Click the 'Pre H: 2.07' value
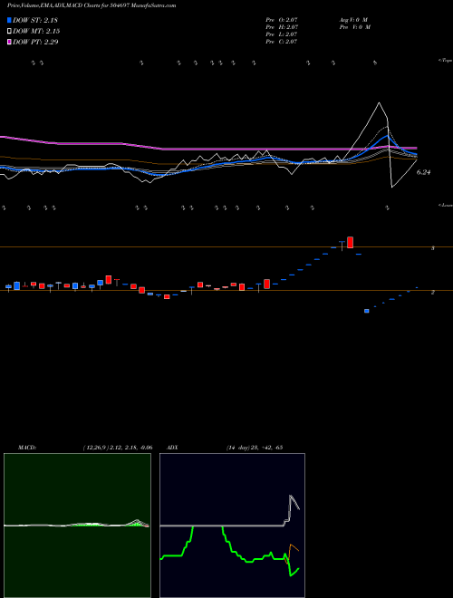Image resolution: width=453 pixels, height=598 pixels. (282, 27)
